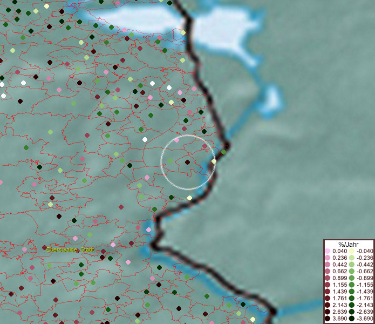Select the -1.155 legend color dot
This screenshot has height=324, width=375.
click(x=352, y=285)
